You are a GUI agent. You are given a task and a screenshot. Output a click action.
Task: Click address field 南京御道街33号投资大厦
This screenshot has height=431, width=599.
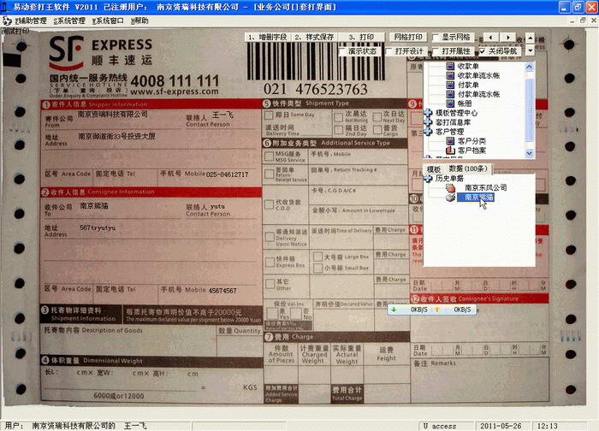pyautogui.click(x=116, y=136)
